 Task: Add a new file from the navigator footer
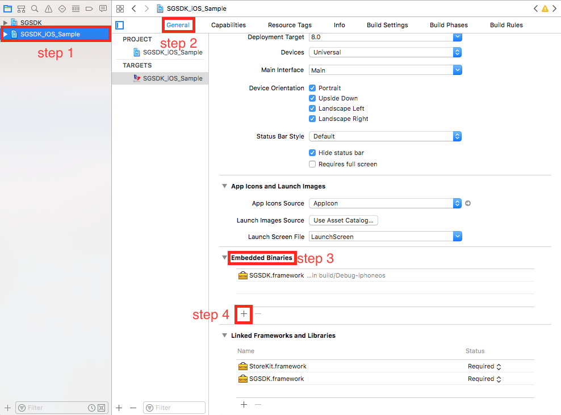[7, 408]
